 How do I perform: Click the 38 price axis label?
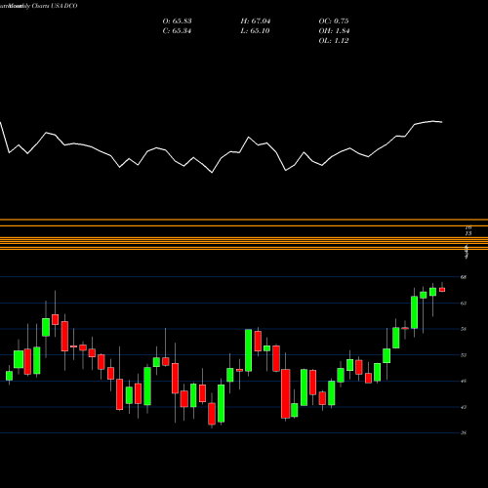click(464, 433)
